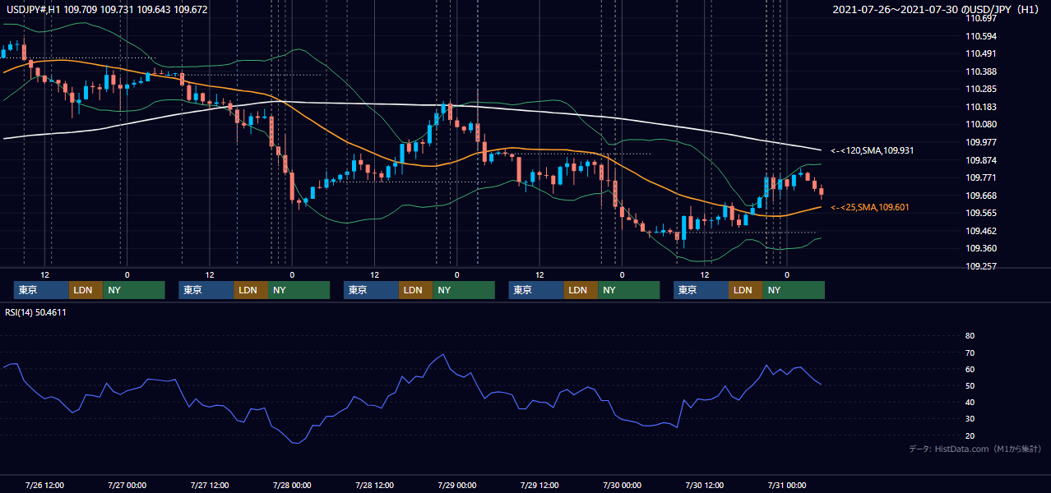Click the 109.360 price axis label
Screen dimensions: 1051x493
(x=980, y=248)
